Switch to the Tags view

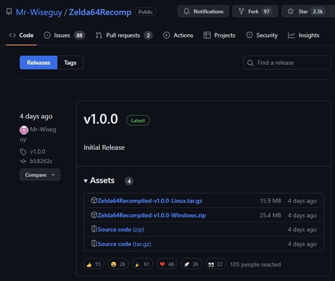(70, 63)
